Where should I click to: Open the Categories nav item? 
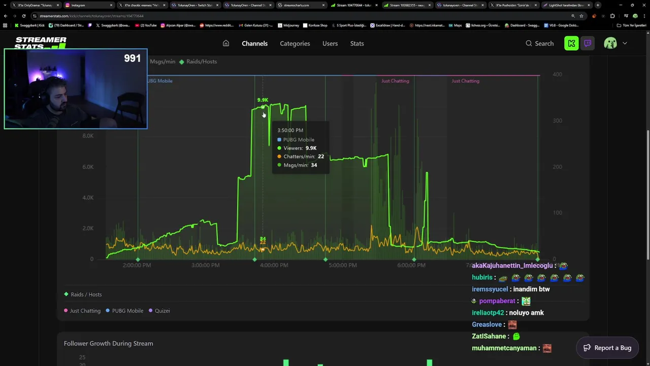coord(295,43)
